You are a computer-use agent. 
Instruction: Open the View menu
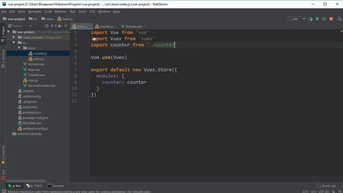pyautogui.click(x=21, y=12)
